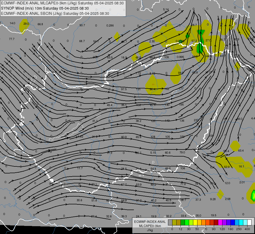Click the map value 5.15
This screenshot has height=234, width=255.
153,153
